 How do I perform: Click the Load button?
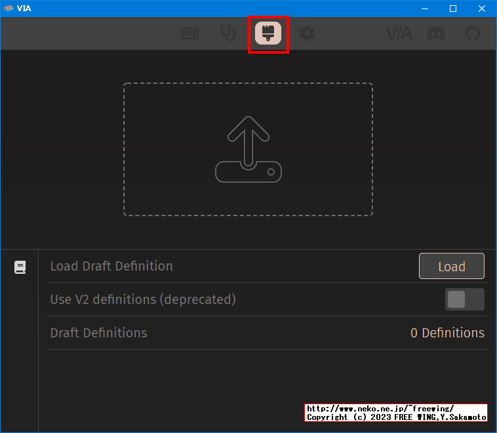click(x=451, y=266)
